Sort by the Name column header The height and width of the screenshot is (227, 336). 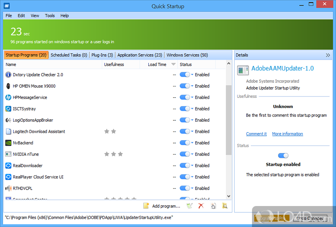pos(53,65)
